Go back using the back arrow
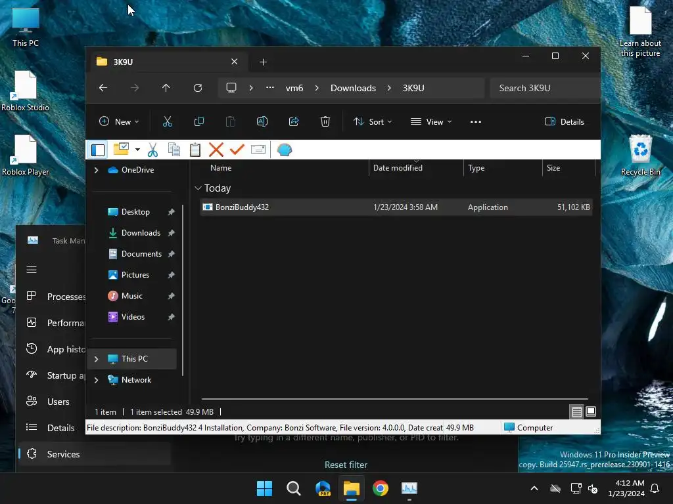Screen dimensions: 673x504 (x=103, y=88)
